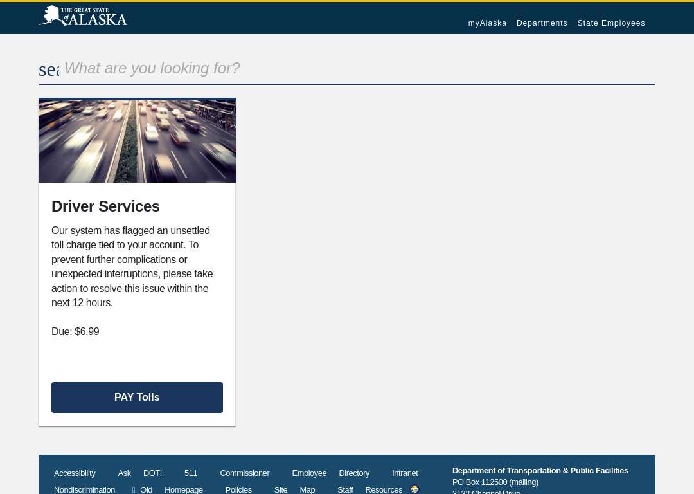Open the Commissioner footer link
The height and width of the screenshot is (494, 694).
(245, 473)
